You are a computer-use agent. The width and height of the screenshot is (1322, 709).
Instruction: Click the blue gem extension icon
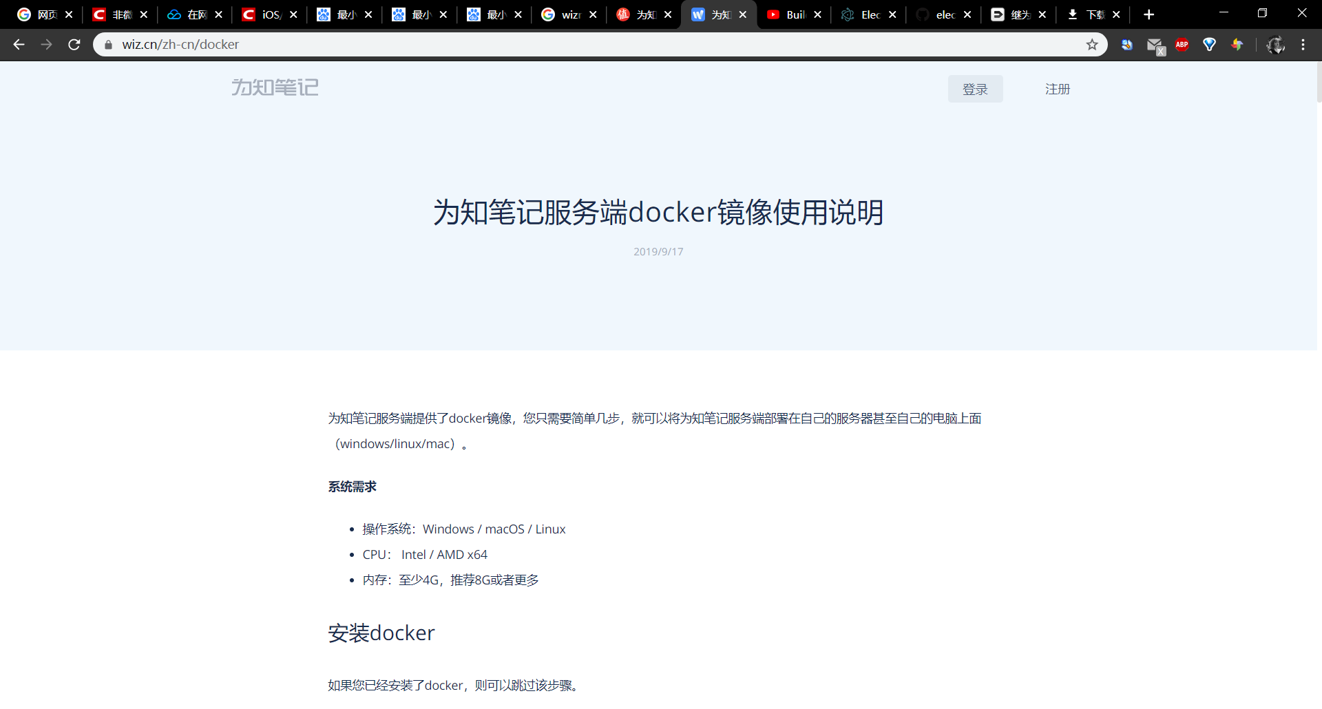pyautogui.click(x=1210, y=45)
